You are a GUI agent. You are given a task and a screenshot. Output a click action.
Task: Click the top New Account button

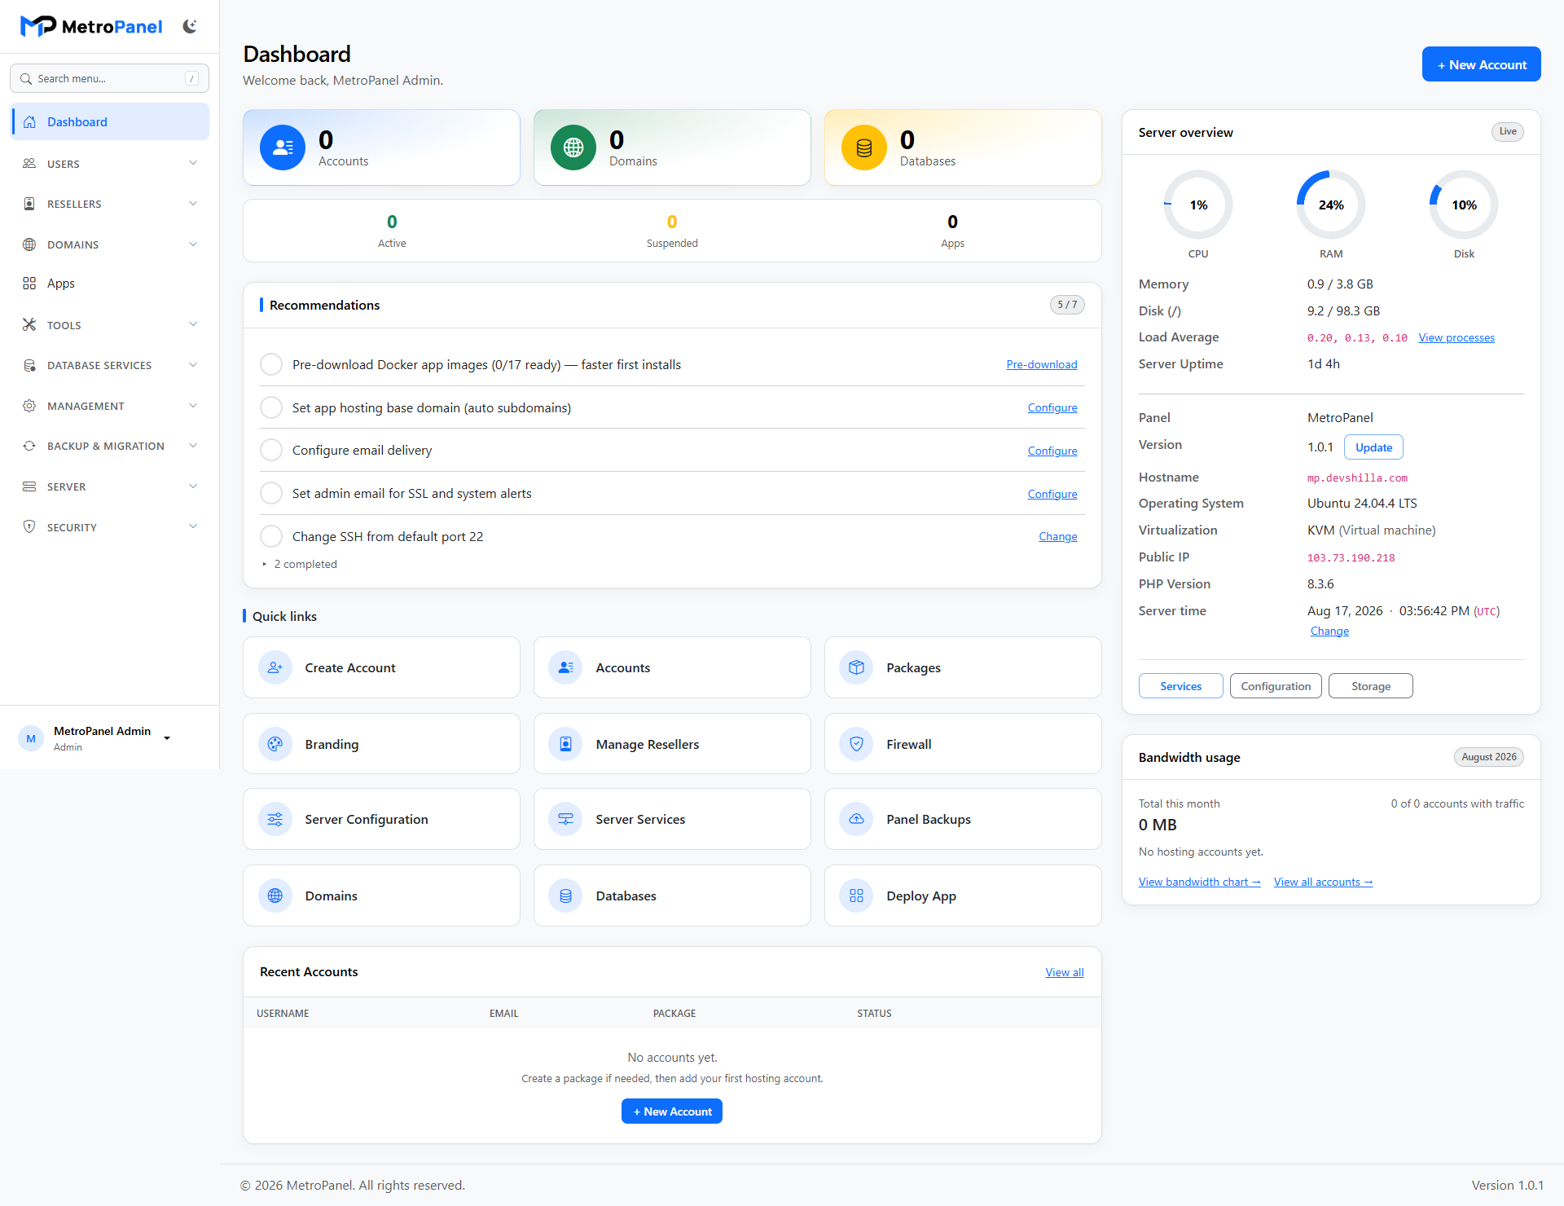1481,64
